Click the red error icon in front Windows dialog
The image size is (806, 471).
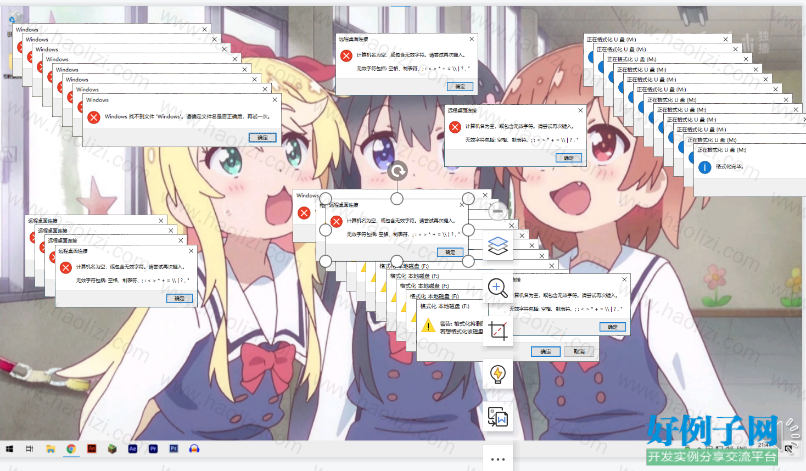pos(94,117)
